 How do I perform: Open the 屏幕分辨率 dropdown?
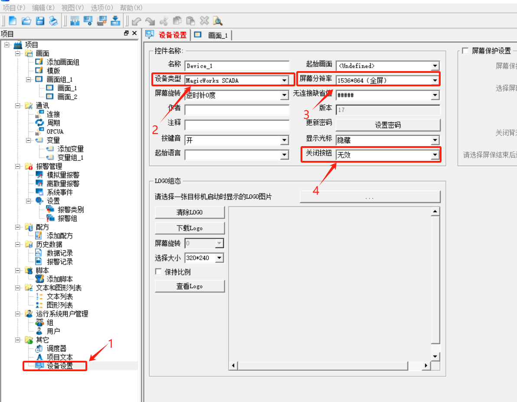pos(435,80)
